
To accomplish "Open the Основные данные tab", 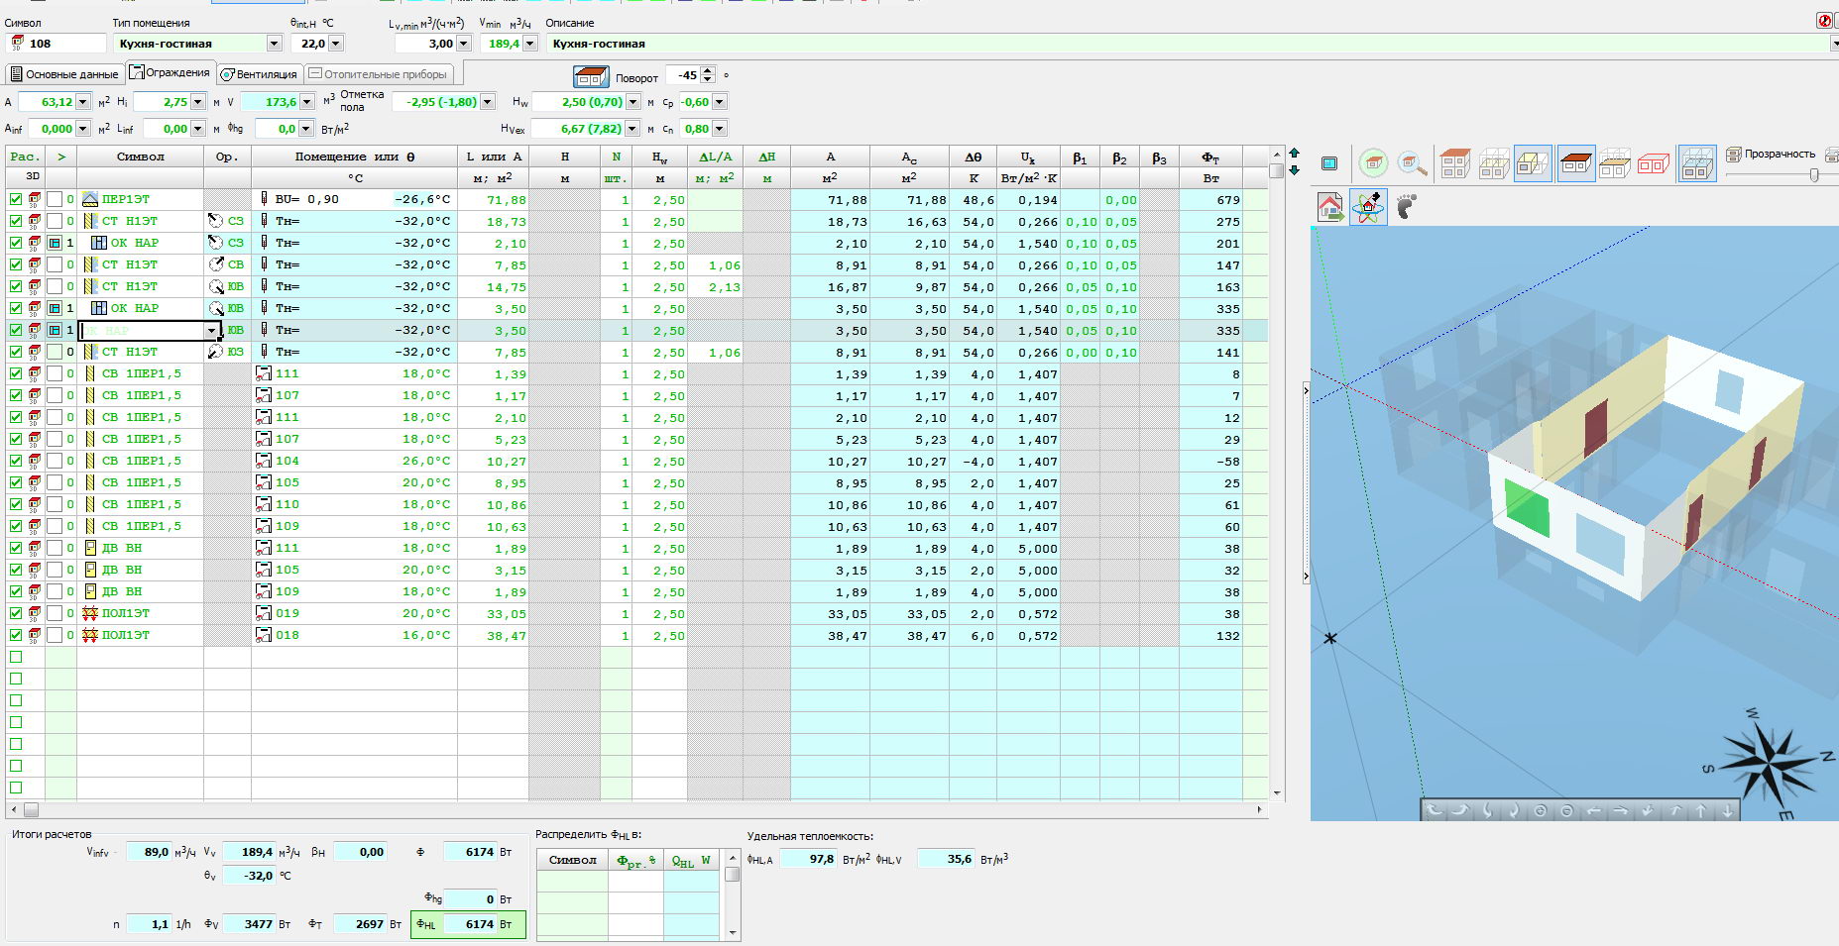I will (64, 74).
